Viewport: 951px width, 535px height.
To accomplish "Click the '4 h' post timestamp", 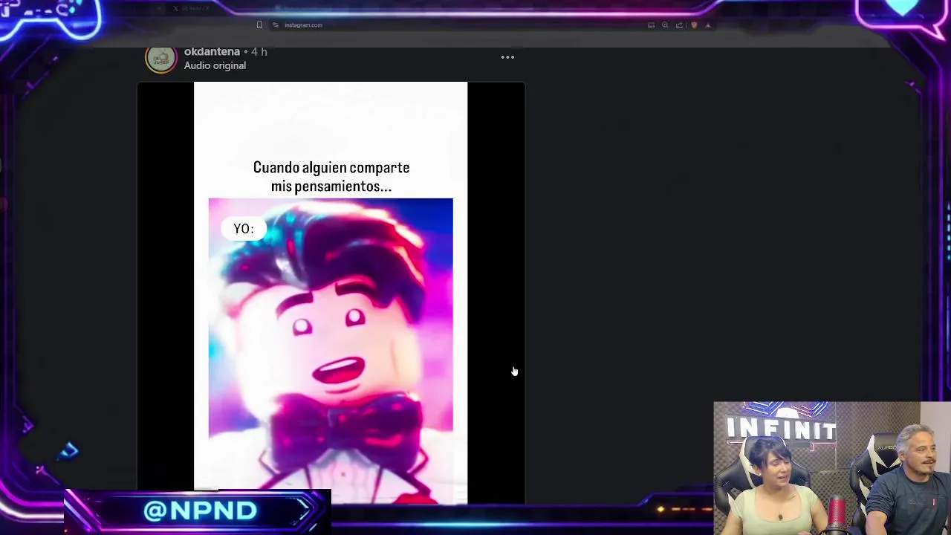I will pyautogui.click(x=259, y=51).
